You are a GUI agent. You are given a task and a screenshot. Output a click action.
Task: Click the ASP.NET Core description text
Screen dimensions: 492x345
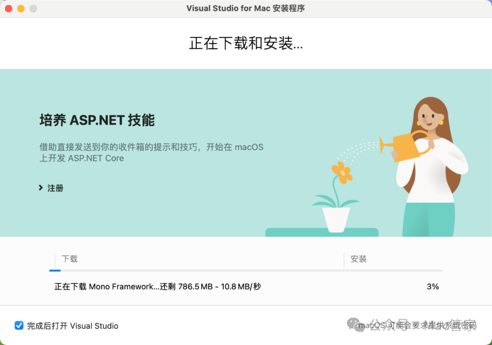151,153
